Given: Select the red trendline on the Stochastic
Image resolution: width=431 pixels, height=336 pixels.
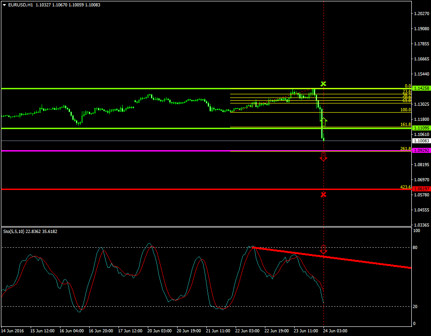Looking at the screenshot, I should point(366,262).
